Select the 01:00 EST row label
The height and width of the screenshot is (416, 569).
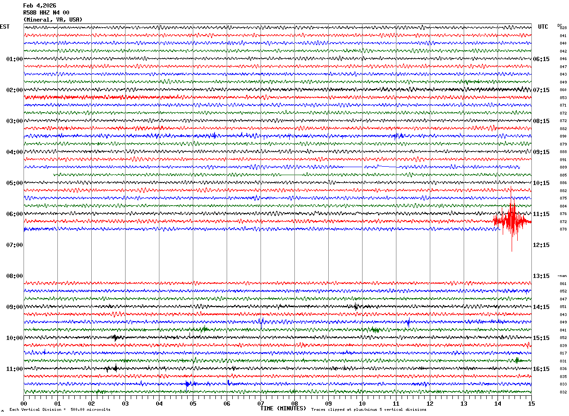click(x=15, y=59)
